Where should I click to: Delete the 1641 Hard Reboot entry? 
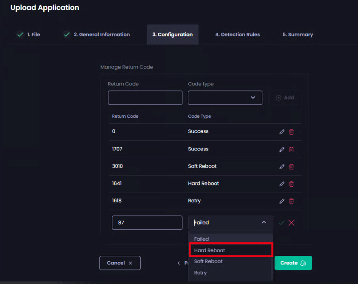(x=291, y=184)
